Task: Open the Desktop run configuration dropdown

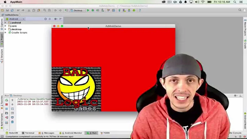Action: (78, 10)
